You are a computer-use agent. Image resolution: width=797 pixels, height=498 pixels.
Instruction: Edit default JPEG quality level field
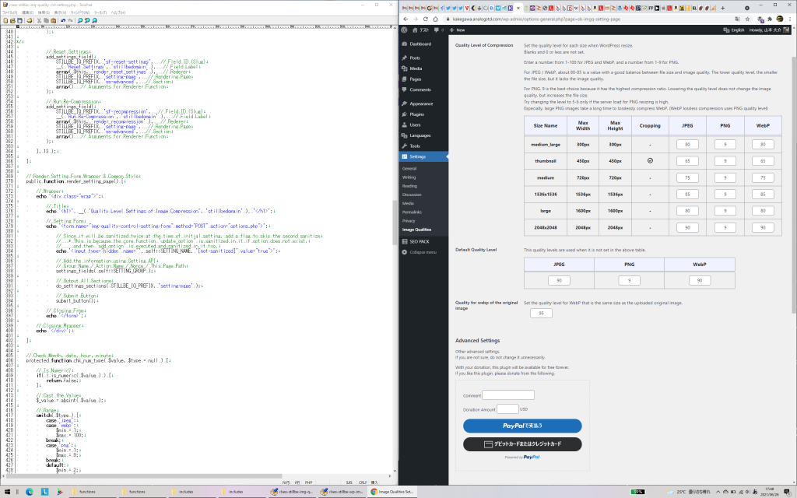pyautogui.click(x=559, y=280)
